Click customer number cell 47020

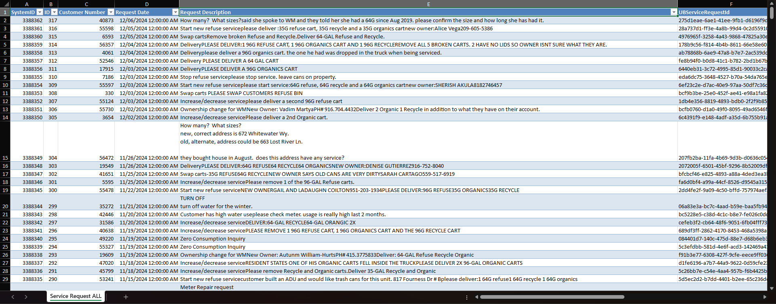pyautogui.click(x=86, y=263)
